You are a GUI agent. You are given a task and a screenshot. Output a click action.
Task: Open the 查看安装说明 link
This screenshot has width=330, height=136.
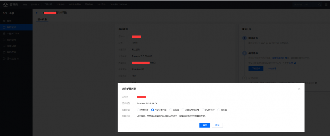click(x=278, y=58)
